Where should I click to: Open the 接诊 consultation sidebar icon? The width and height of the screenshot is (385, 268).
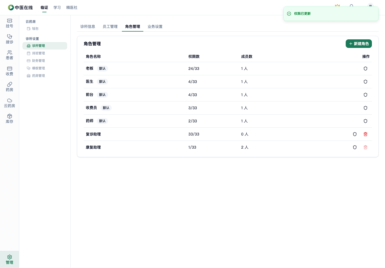pyautogui.click(x=9, y=39)
